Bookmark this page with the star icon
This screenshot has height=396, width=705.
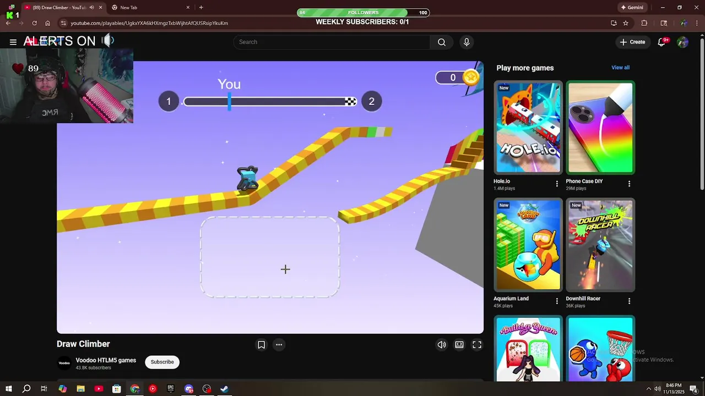(626, 23)
